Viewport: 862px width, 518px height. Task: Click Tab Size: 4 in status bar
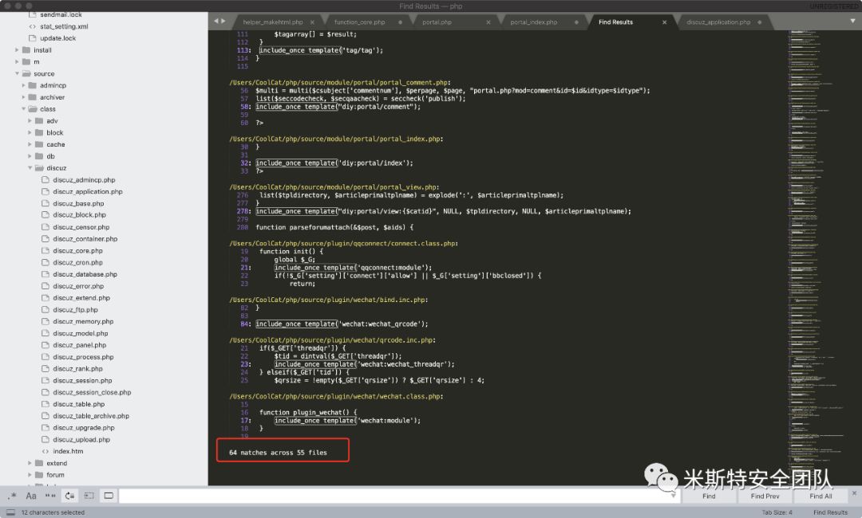777,512
